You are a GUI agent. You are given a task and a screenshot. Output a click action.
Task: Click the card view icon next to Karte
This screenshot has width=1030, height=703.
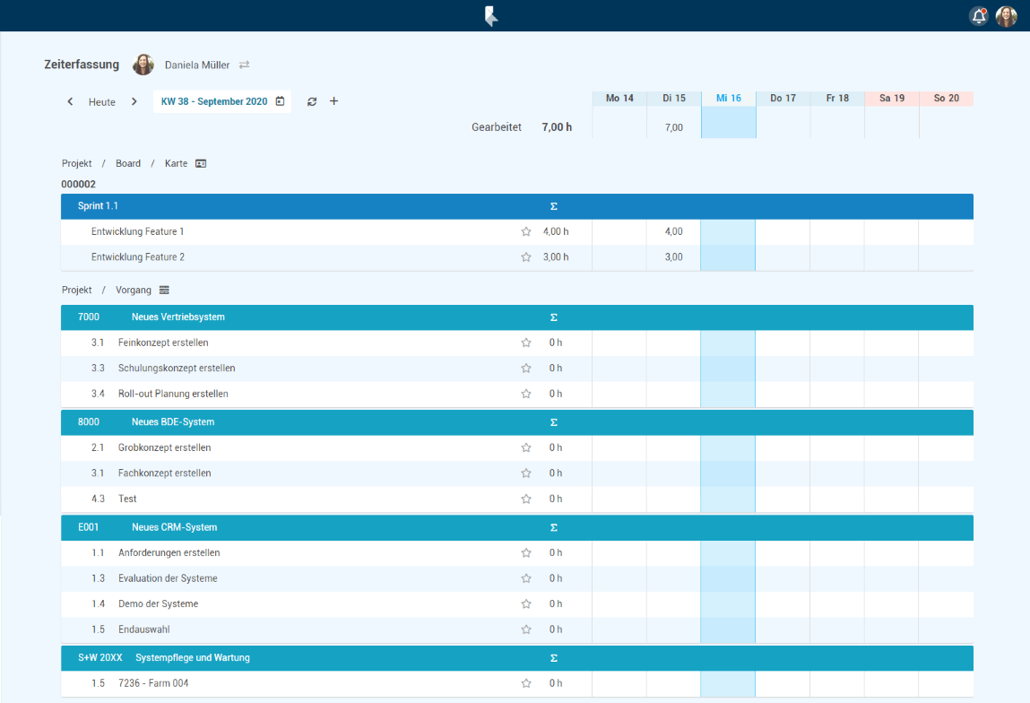point(201,163)
